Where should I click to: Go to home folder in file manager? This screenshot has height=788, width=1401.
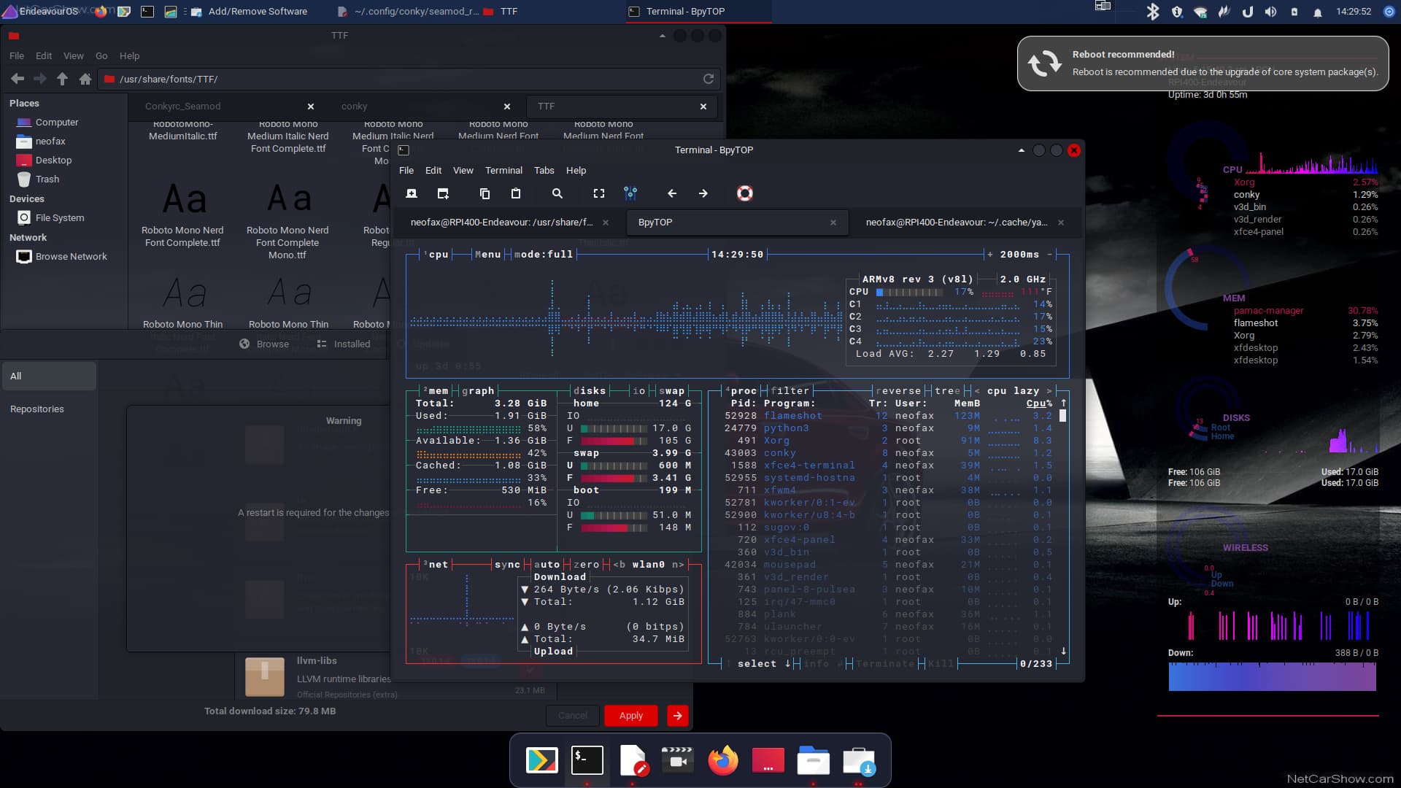point(85,79)
